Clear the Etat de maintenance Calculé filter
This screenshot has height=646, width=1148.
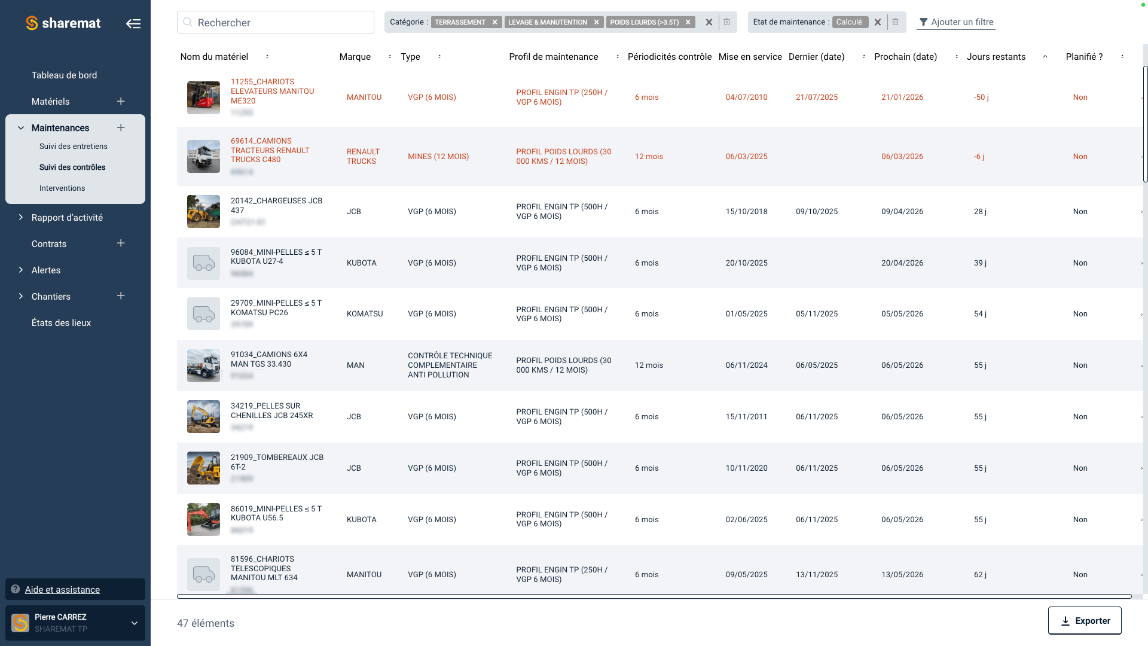878,22
